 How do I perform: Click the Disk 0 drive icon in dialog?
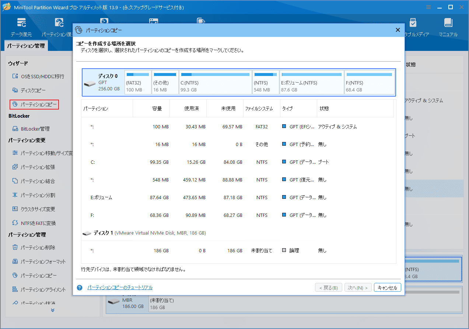tap(90, 84)
